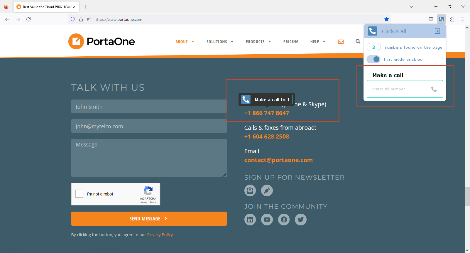Screen dimensions: 470x253
Task: Click the forward navigation arrow
Action: (x=18, y=19)
